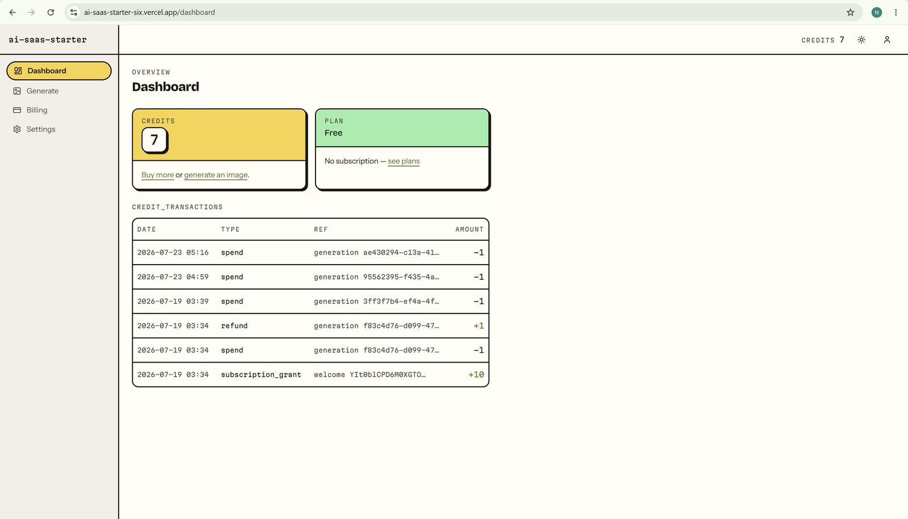Click the REF column header
The height and width of the screenshot is (519, 908).
point(321,229)
